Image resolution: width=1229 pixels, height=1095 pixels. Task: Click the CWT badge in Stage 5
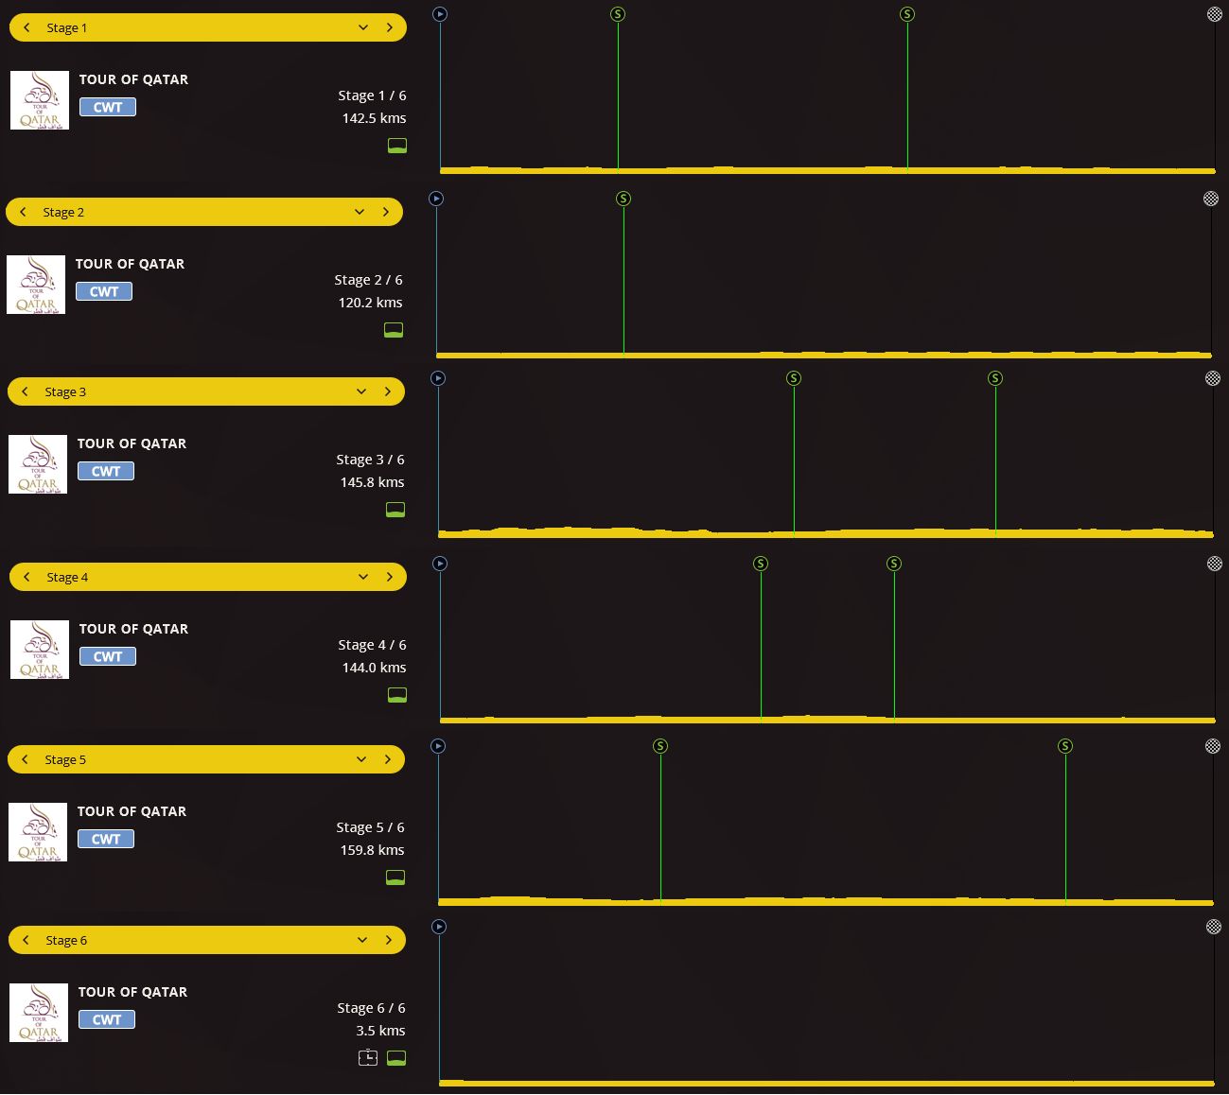click(x=106, y=839)
